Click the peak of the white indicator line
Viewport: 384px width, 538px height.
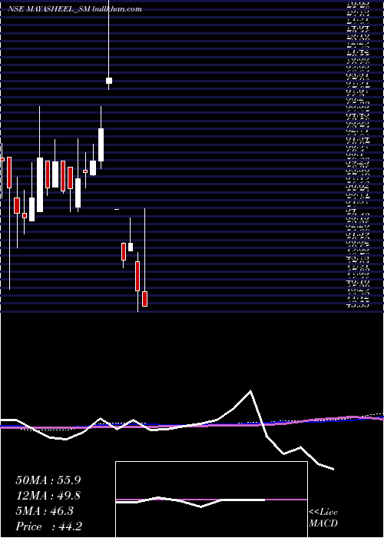250,390
